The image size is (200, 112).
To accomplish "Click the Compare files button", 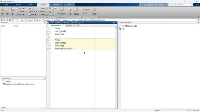I will (x=20, y=11).
